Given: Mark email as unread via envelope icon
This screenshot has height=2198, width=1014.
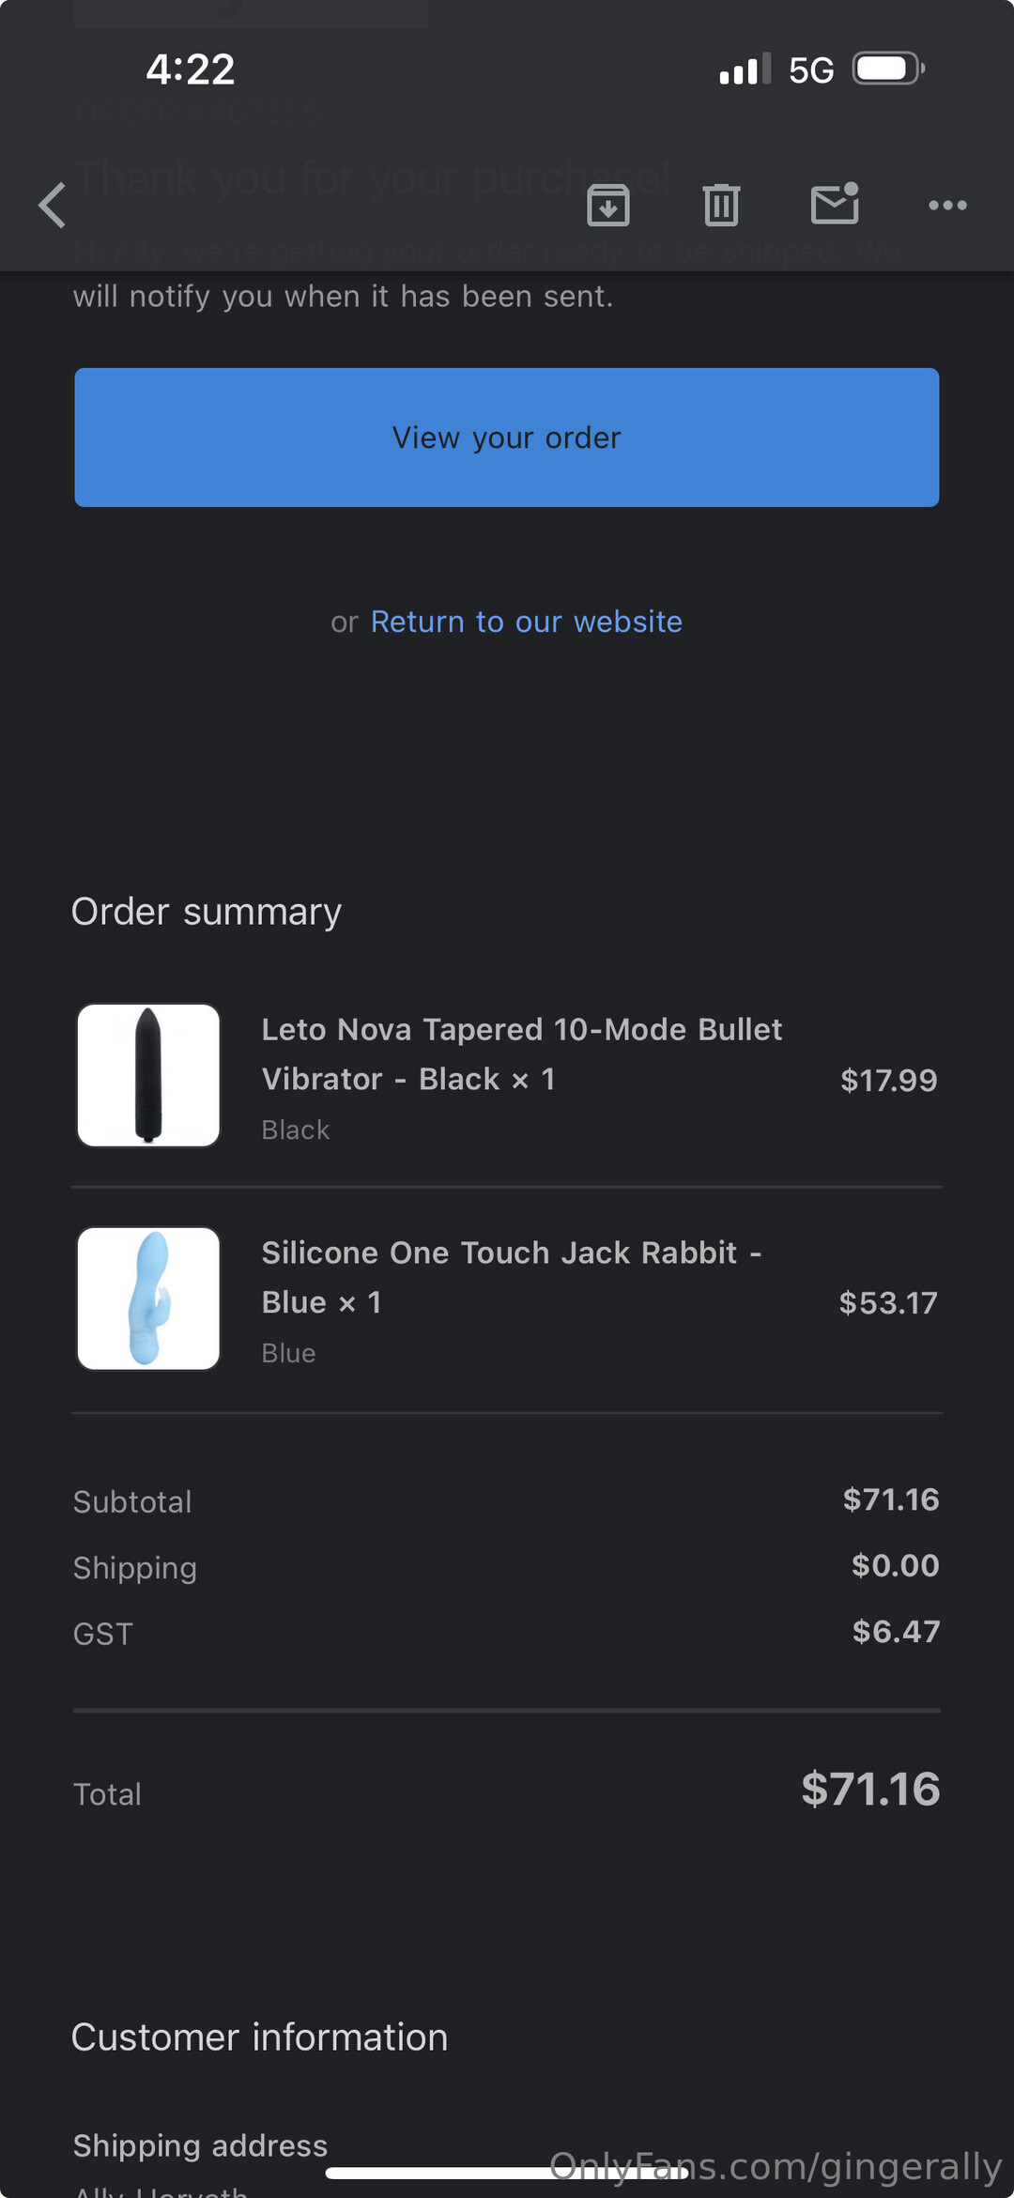Looking at the screenshot, I should pos(835,204).
